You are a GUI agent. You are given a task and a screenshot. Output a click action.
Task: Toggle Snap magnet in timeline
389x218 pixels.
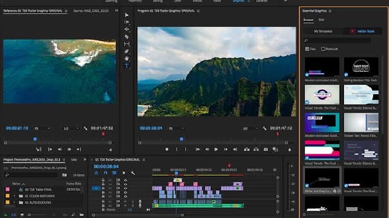point(105,173)
